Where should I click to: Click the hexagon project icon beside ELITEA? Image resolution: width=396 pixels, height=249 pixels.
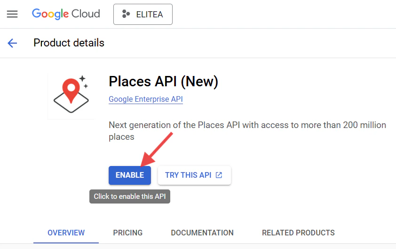click(x=126, y=14)
